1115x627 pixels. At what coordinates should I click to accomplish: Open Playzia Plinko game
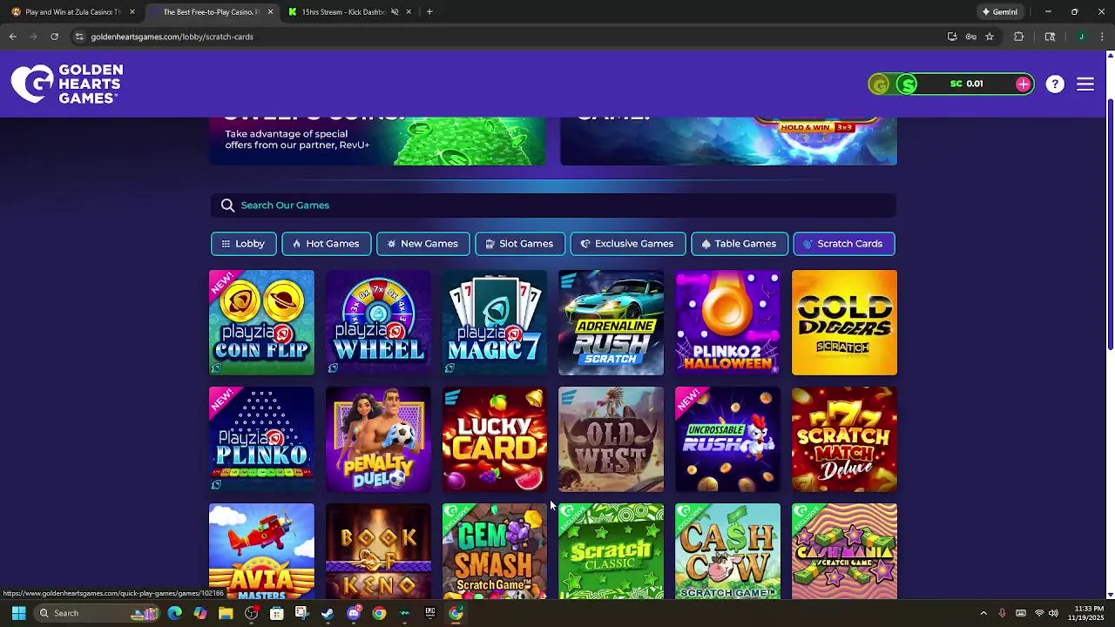[x=261, y=439]
